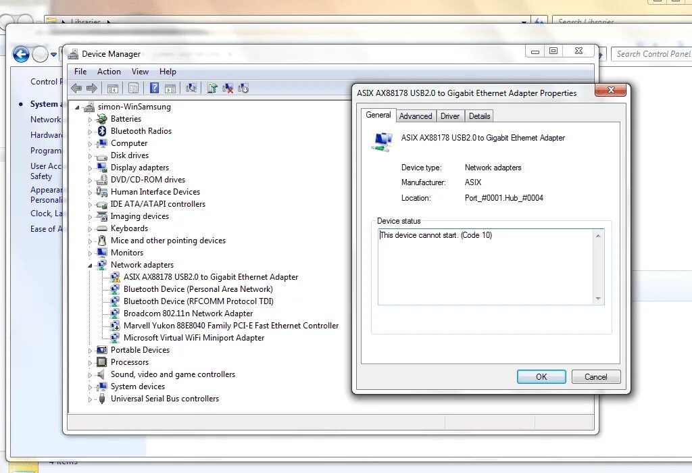Click Programs link in Control Panel sidebar
692x473 pixels.
[46, 151]
